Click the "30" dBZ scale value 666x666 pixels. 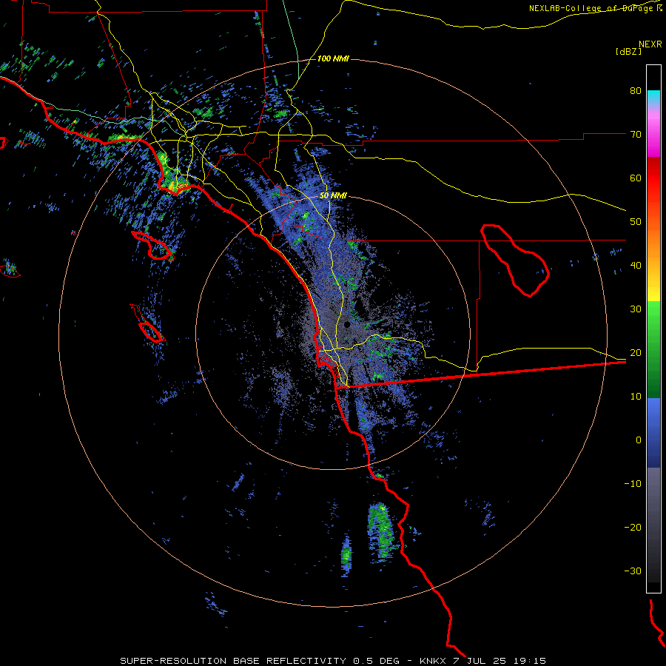point(636,309)
